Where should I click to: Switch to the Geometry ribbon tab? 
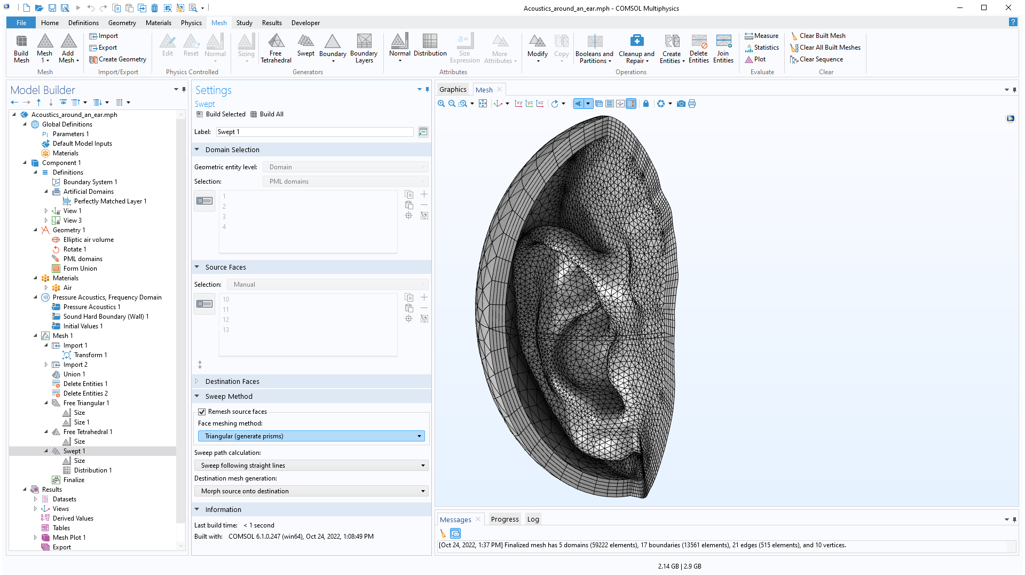[x=122, y=22]
